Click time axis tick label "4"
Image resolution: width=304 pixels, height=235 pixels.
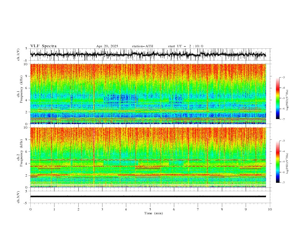pyautogui.click(x=126, y=209)
